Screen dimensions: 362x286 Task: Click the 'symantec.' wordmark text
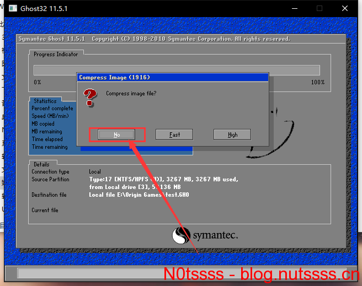coord(215,235)
